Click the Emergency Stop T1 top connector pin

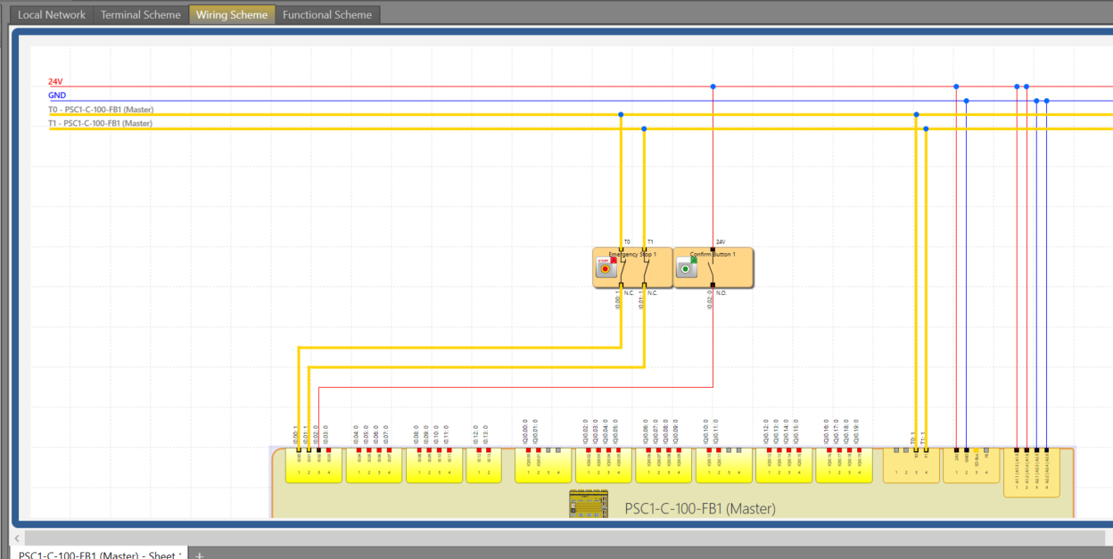pos(644,250)
